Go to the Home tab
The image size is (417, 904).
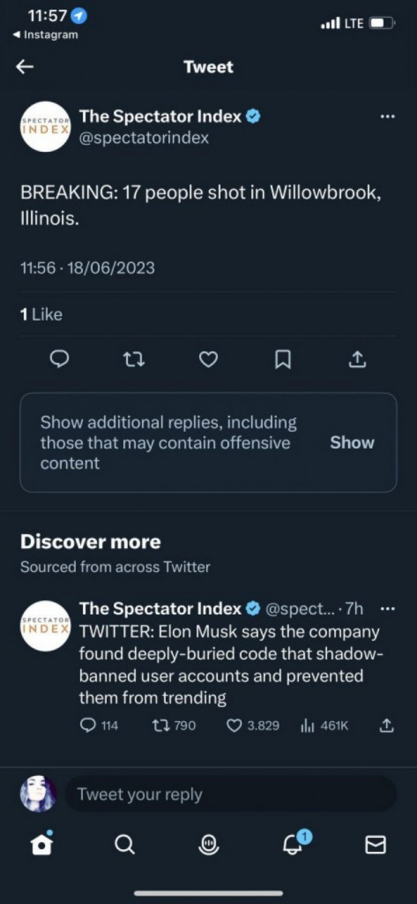click(42, 845)
